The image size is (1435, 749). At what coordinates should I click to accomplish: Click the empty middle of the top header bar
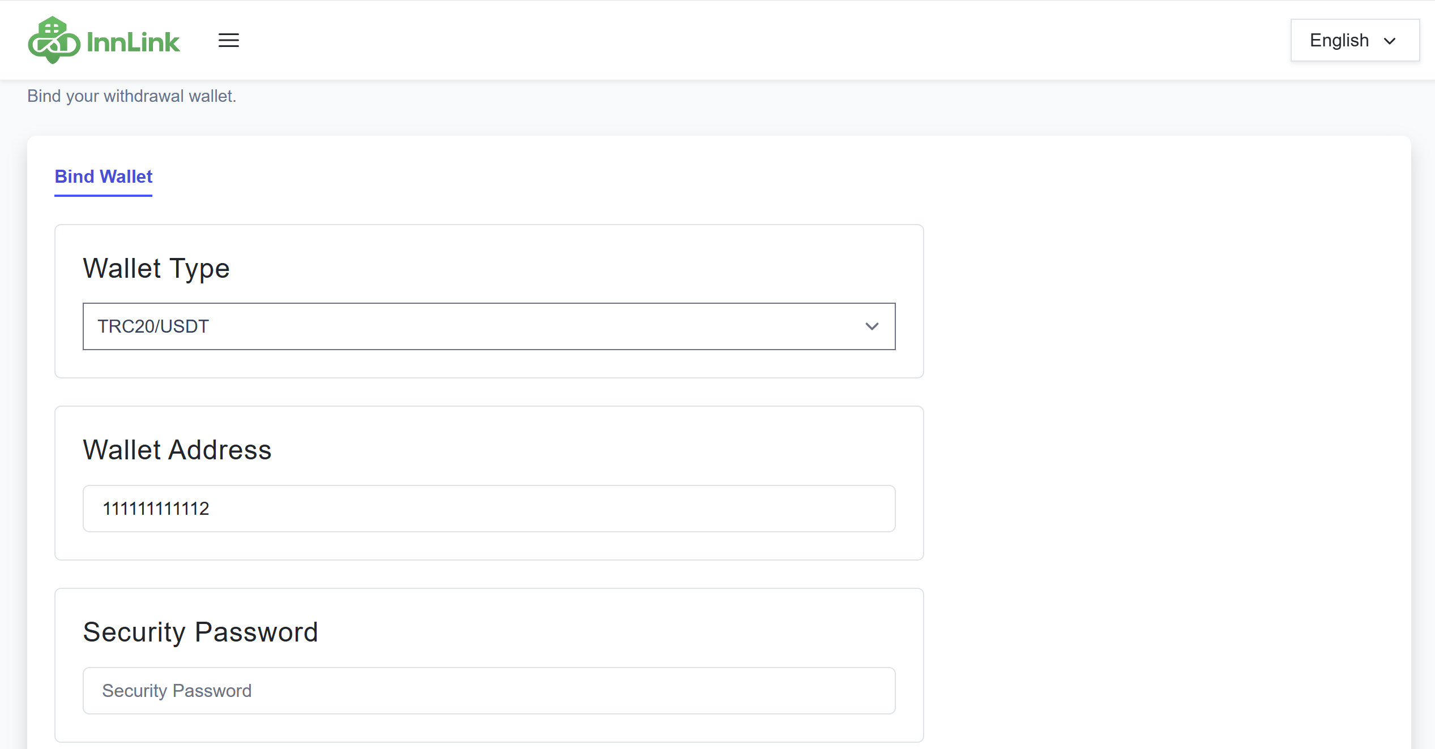736,40
